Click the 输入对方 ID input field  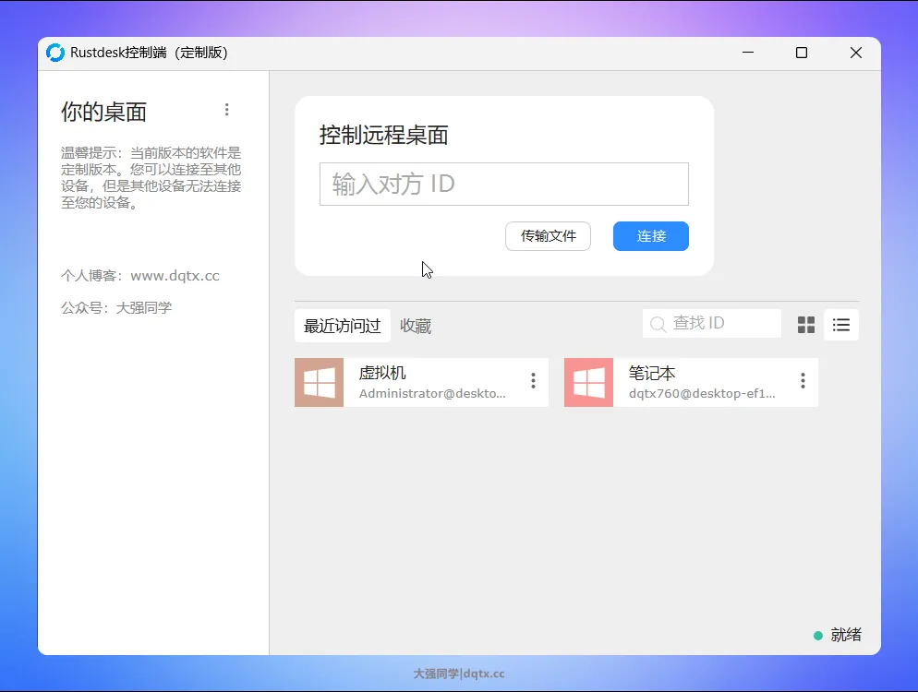(x=503, y=184)
